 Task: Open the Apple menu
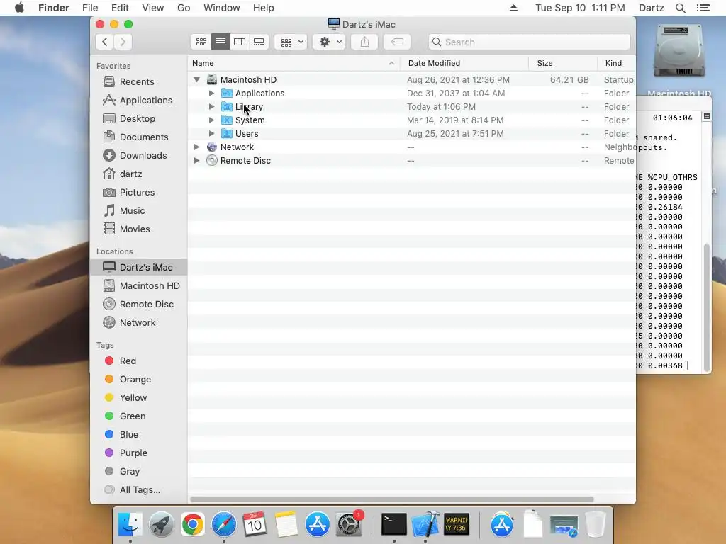(x=19, y=8)
